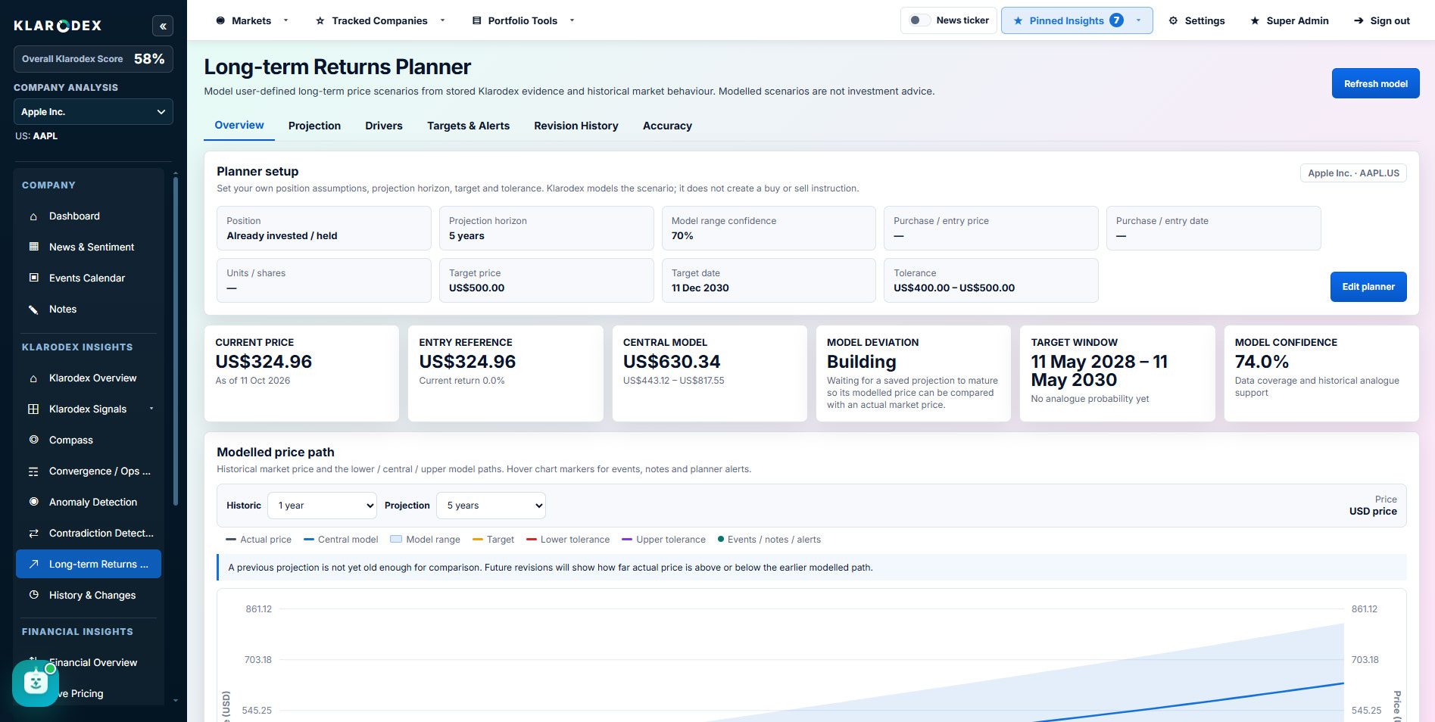Switch to the Accuracy tab
Screen dimensions: 1435x722
(667, 126)
